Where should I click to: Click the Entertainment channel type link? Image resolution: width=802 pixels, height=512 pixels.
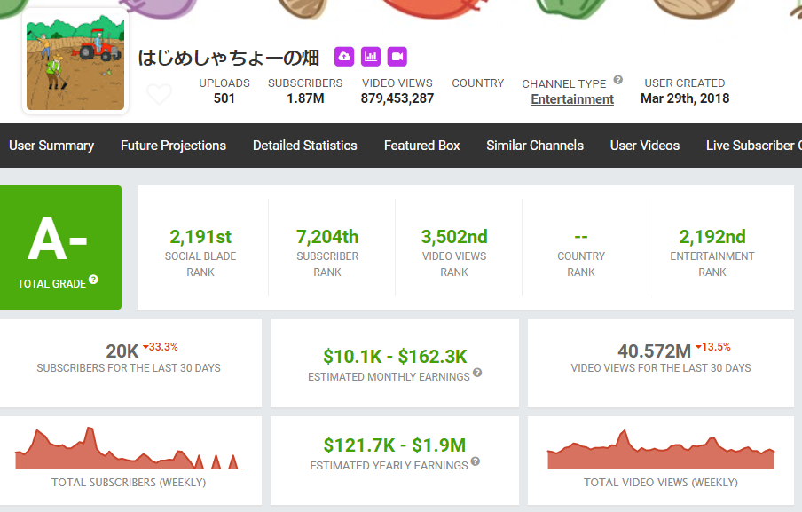(x=572, y=99)
